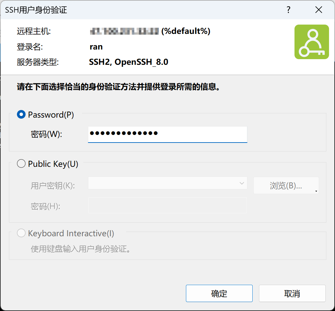Click the green SSH key user icon
Screen dimensions: 335x311
pos(311,42)
